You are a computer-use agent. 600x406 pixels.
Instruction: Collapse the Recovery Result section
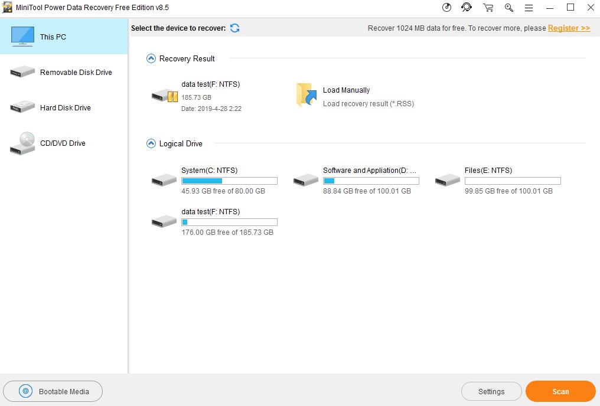[x=151, y=58]
